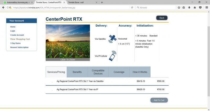Reload the page with the refresh icon
The image size is (210, 111).
132,8
